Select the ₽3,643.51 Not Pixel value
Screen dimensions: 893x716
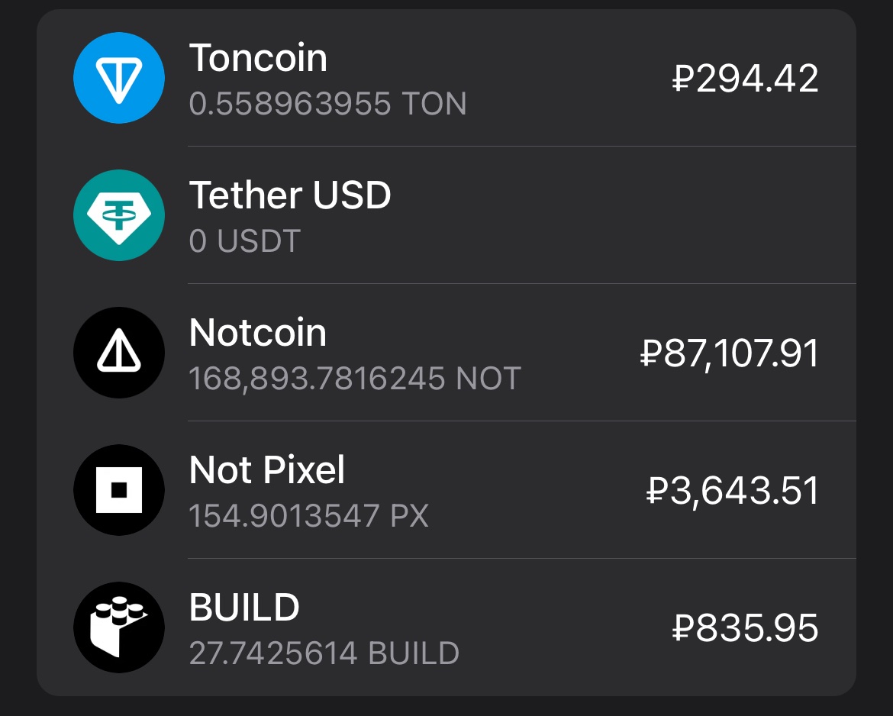pyautogui.click(x=732, y=491)
